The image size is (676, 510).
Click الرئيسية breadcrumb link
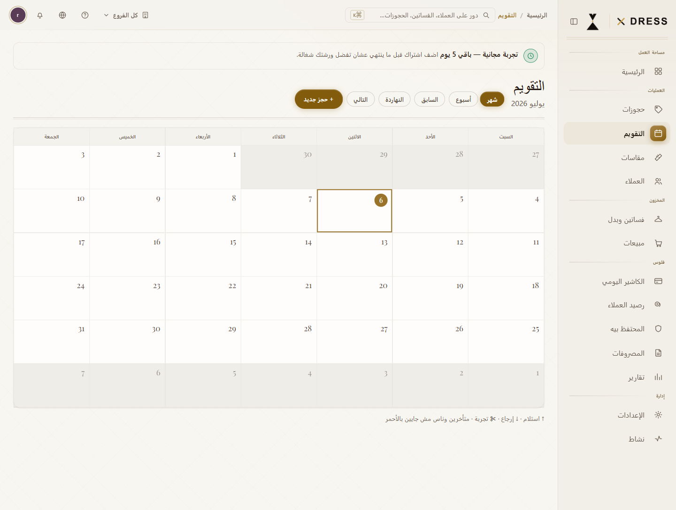coord(537,15)
